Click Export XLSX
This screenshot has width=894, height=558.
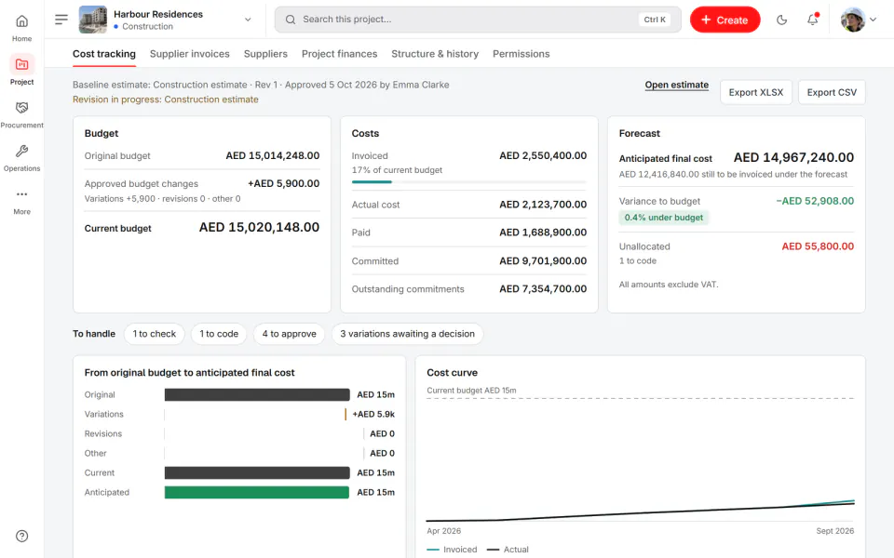pos(756,92)
